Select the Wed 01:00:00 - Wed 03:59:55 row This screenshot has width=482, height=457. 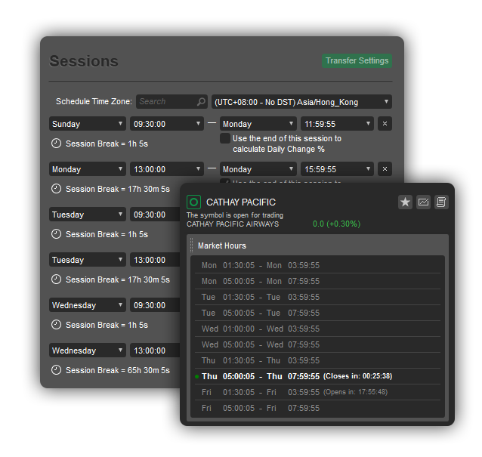tap(317, 329)
